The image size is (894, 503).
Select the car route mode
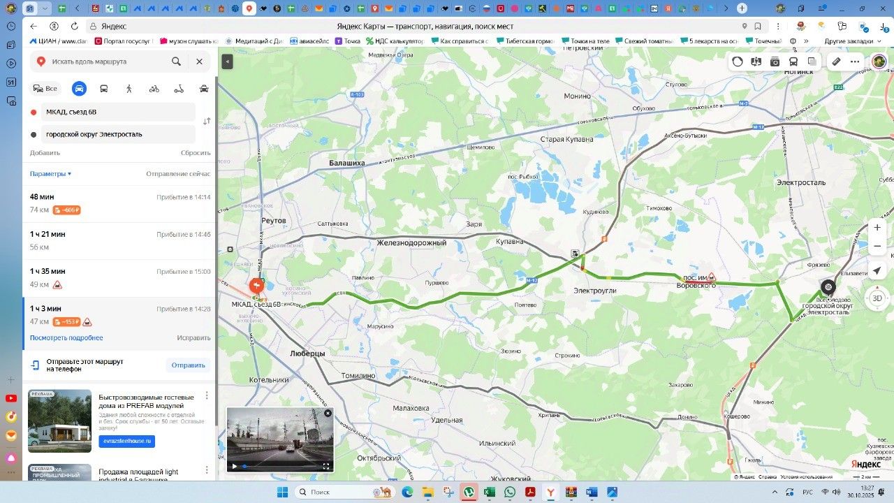[79, 89]
